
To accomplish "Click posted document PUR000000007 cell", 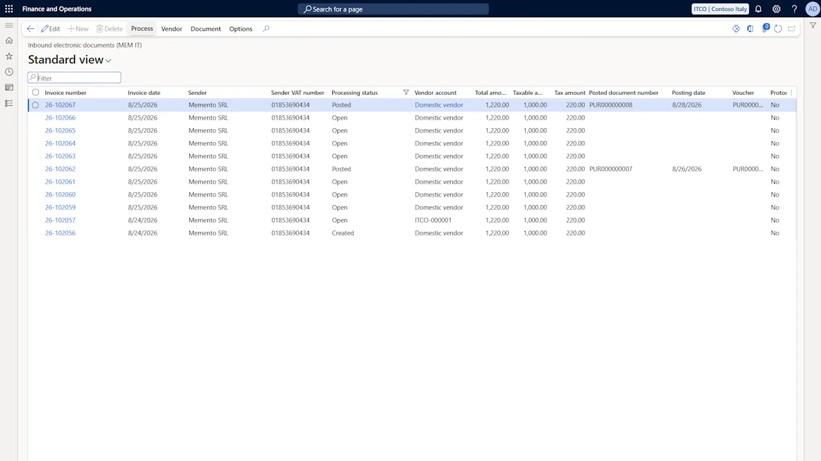I will (611, 169).
